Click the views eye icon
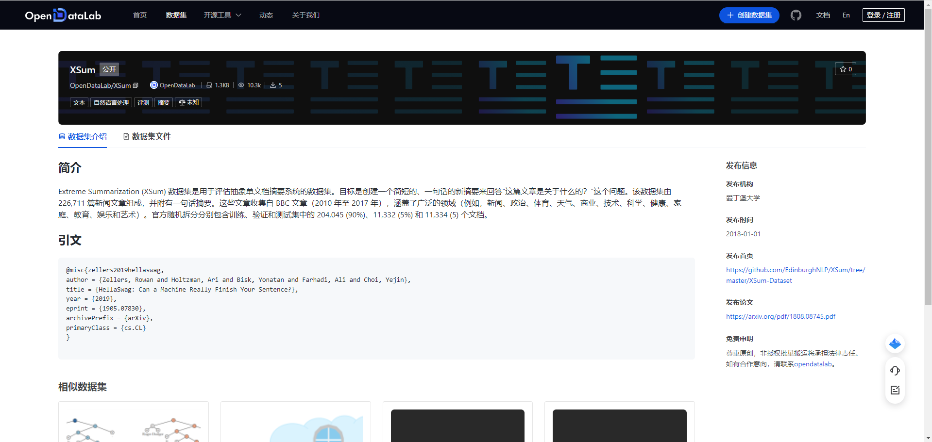 (241, 85)
